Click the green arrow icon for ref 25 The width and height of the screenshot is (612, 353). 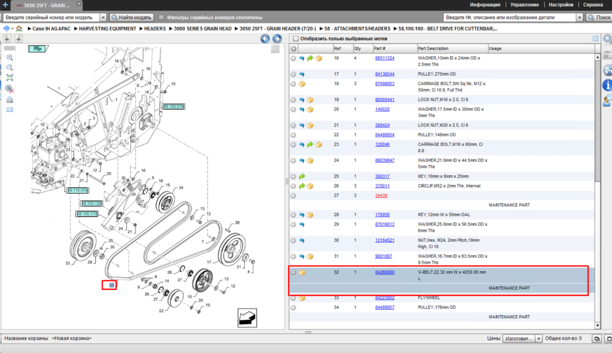point(302,176)
